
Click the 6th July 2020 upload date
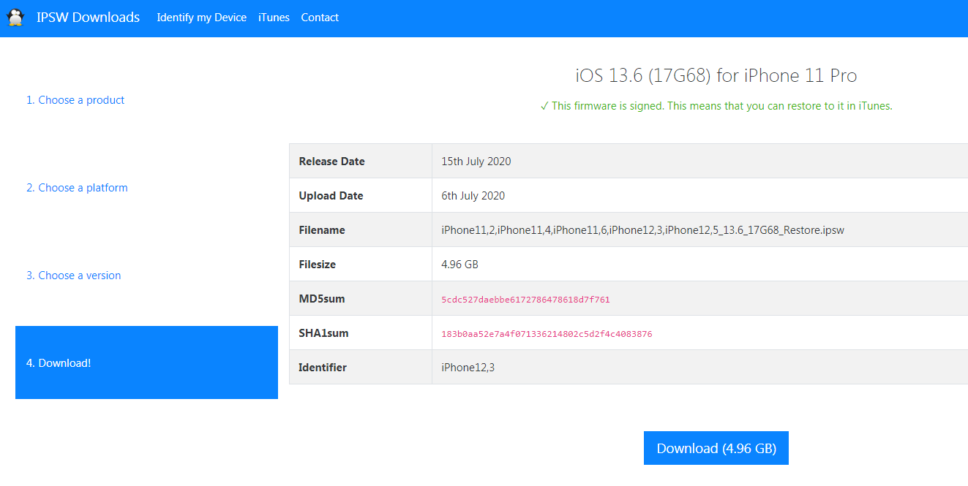click(473, 196)
